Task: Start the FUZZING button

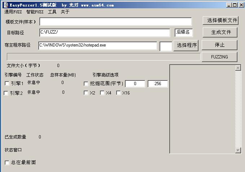Action: tap(219, 57)
